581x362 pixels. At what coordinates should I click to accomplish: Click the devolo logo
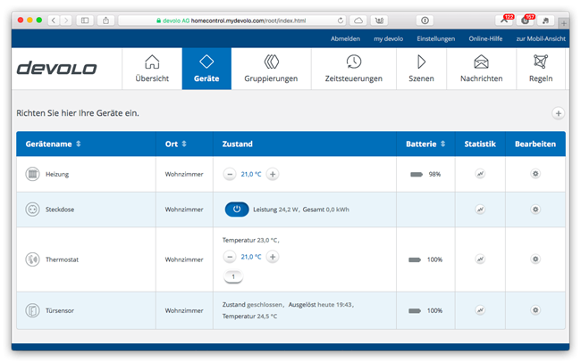[62, 69]
